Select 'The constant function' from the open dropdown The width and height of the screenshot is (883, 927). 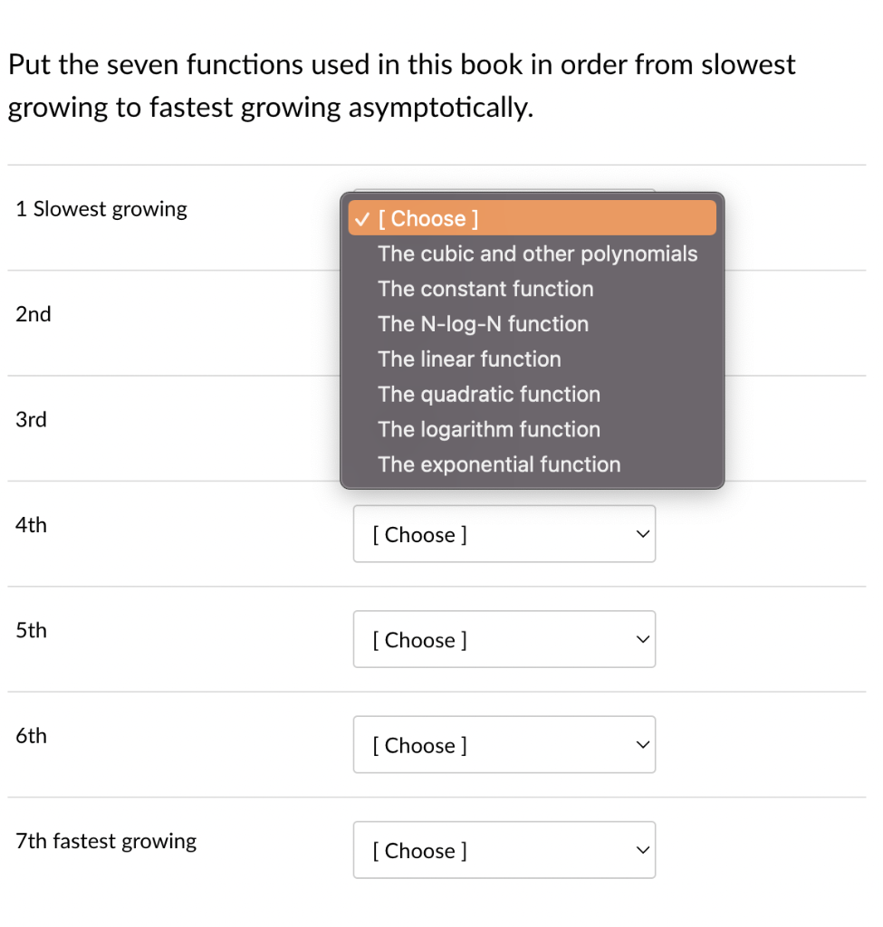(485, 289)
